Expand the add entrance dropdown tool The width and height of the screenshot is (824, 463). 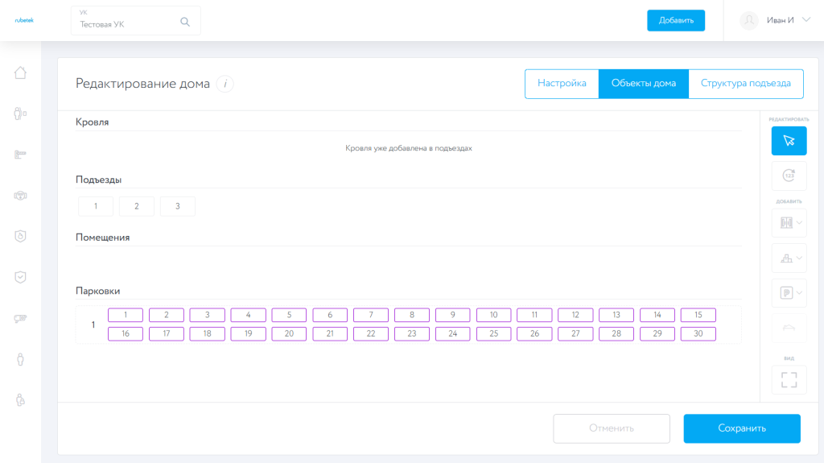coord(789,222)
